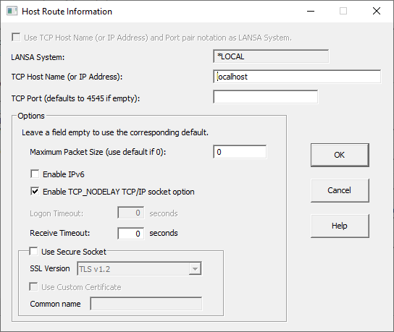Click the LANSA System field showing *LOCAL
The image size is (394, 332).
[271, 56]
